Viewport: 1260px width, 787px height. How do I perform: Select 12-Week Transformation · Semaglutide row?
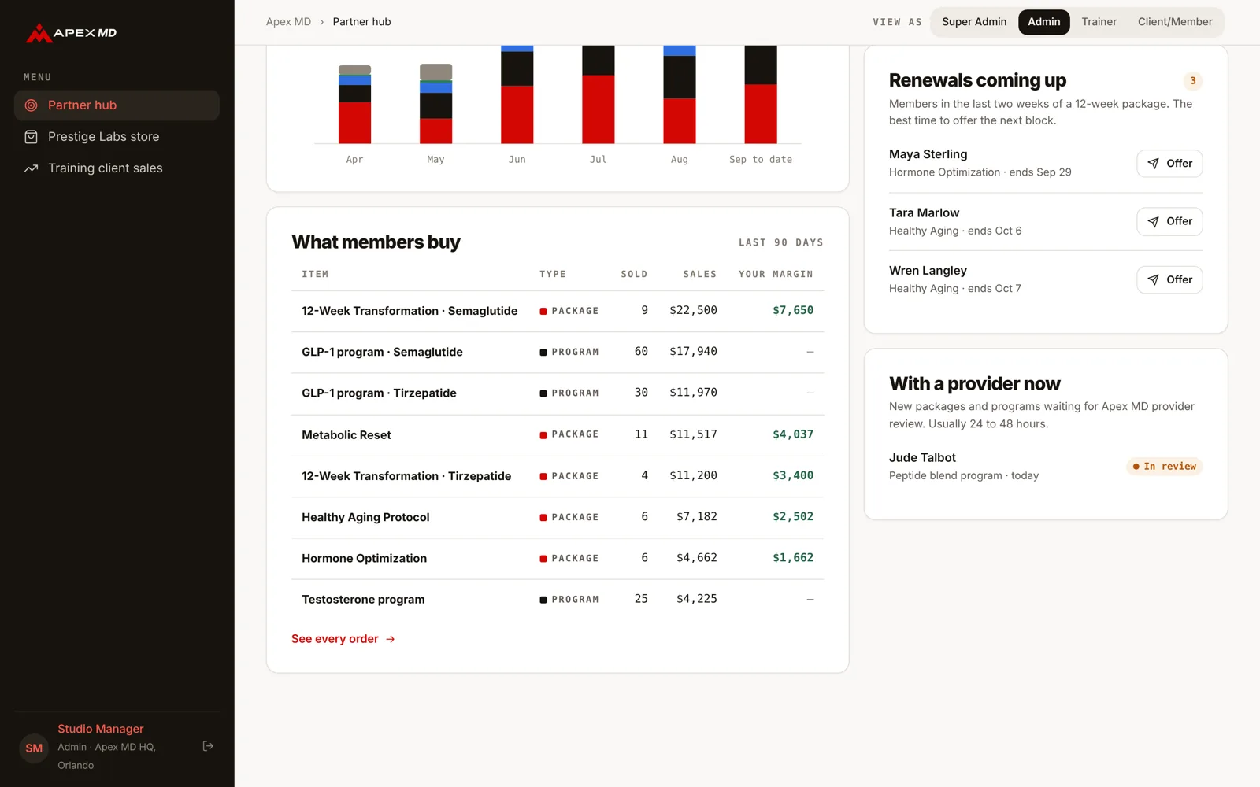tap(558, 311)
